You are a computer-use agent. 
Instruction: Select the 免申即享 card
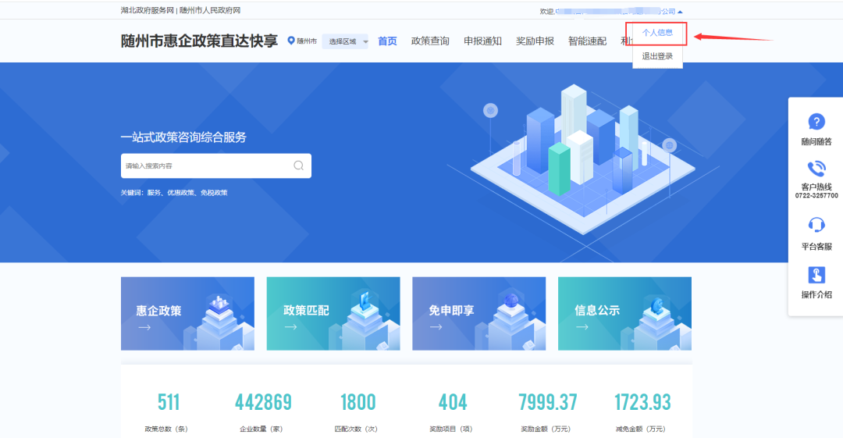[478, 313]
